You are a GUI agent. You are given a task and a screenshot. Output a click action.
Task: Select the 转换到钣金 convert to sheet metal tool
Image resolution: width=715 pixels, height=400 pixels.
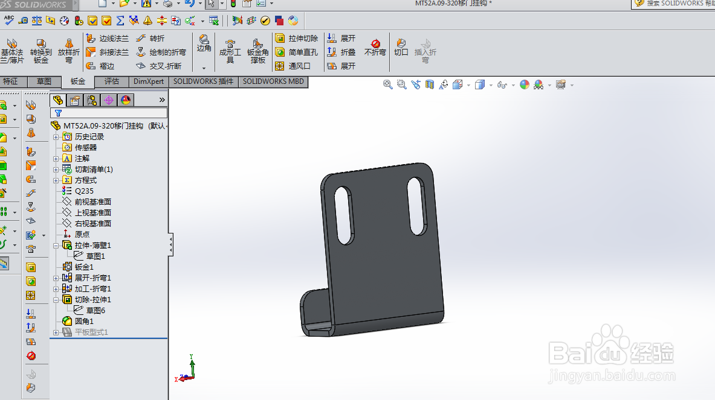[x=40, y=51]
